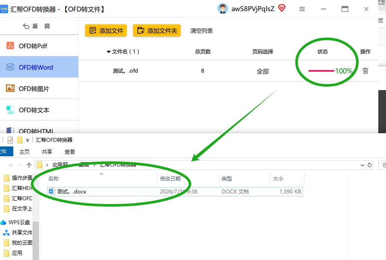This screenshot has width=386, height=260.
Task: Click the red VIP diamond icon
Action: [x=282, y=8]
